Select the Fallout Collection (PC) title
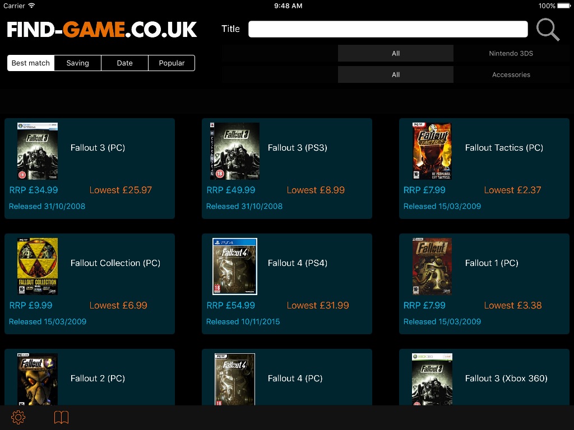Viewport: 574px width, 430px height. point(115,263)
